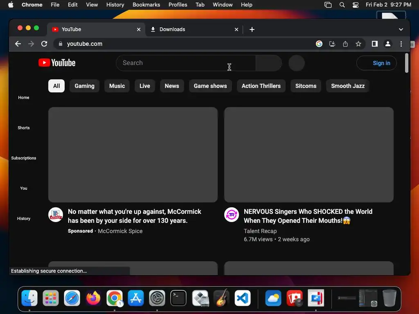Open the File menu
This screenshot has width=419, height=314.
[x=55, y=5]
